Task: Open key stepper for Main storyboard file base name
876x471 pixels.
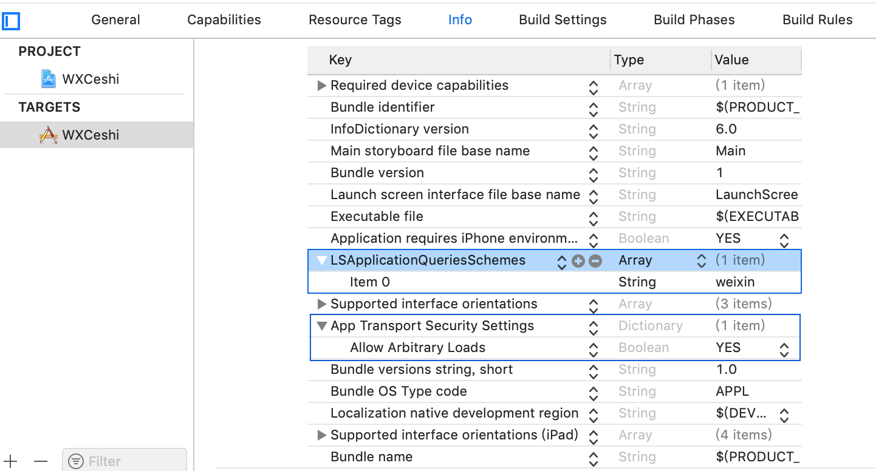Action: pos(594,153)
